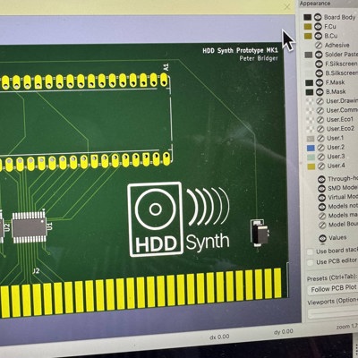Open the Viewports dropdown box
Image resolution: width=358 pixels, height=358 pixels.
(333, 313)
